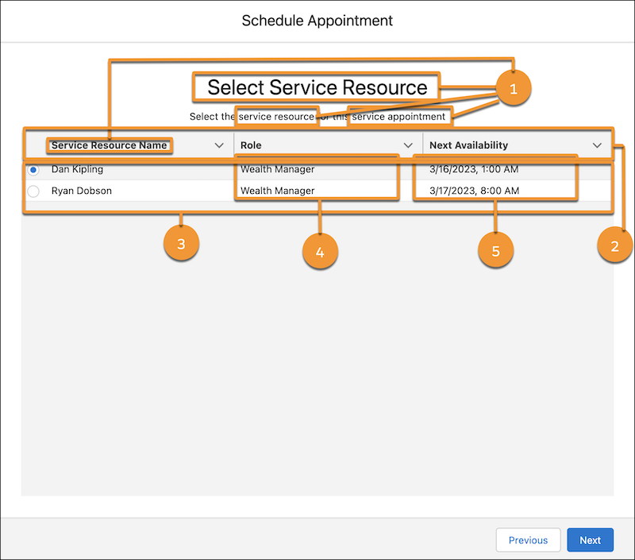
Task: Click the numbered callout circle labeled 5
Action: click(x=496, y=249)
